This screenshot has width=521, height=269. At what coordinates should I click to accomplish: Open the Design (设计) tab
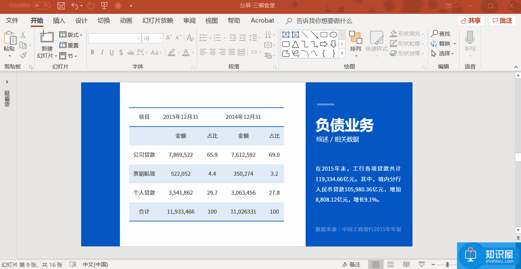(x=81, y=20)
